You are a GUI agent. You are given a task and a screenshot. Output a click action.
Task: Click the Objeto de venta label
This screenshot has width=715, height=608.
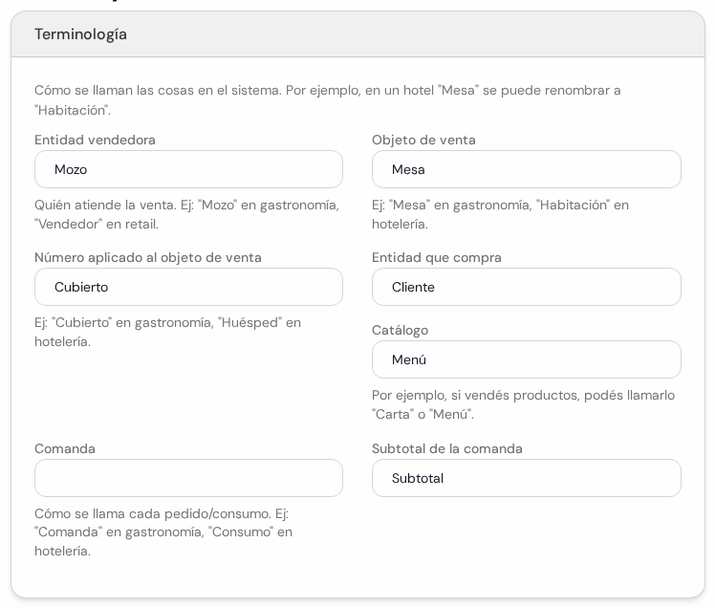(x=423, y=140)
